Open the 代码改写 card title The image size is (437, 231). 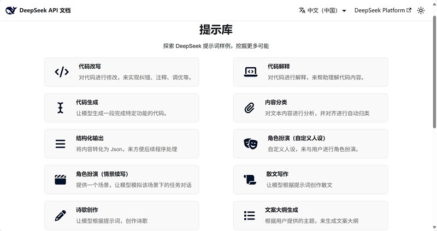90,66
